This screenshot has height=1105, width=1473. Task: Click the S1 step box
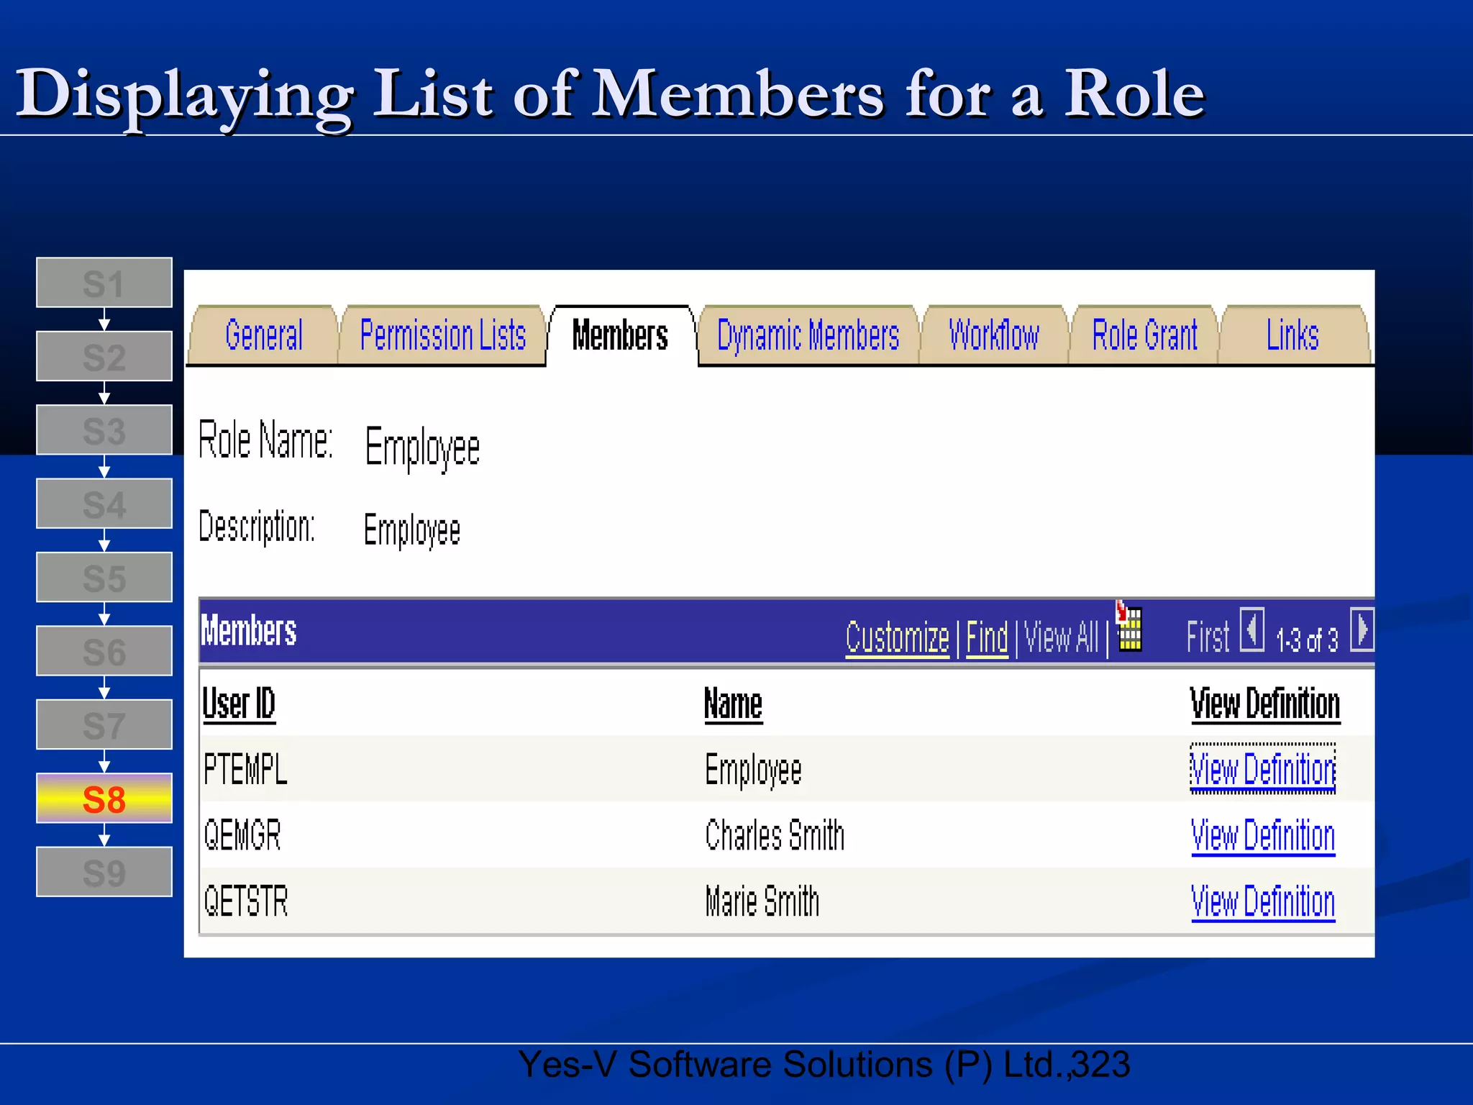click(104, 283)
